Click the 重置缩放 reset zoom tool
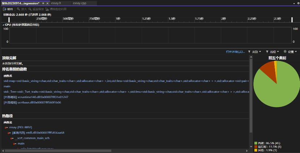300x153 pixels. pos(36,9)
